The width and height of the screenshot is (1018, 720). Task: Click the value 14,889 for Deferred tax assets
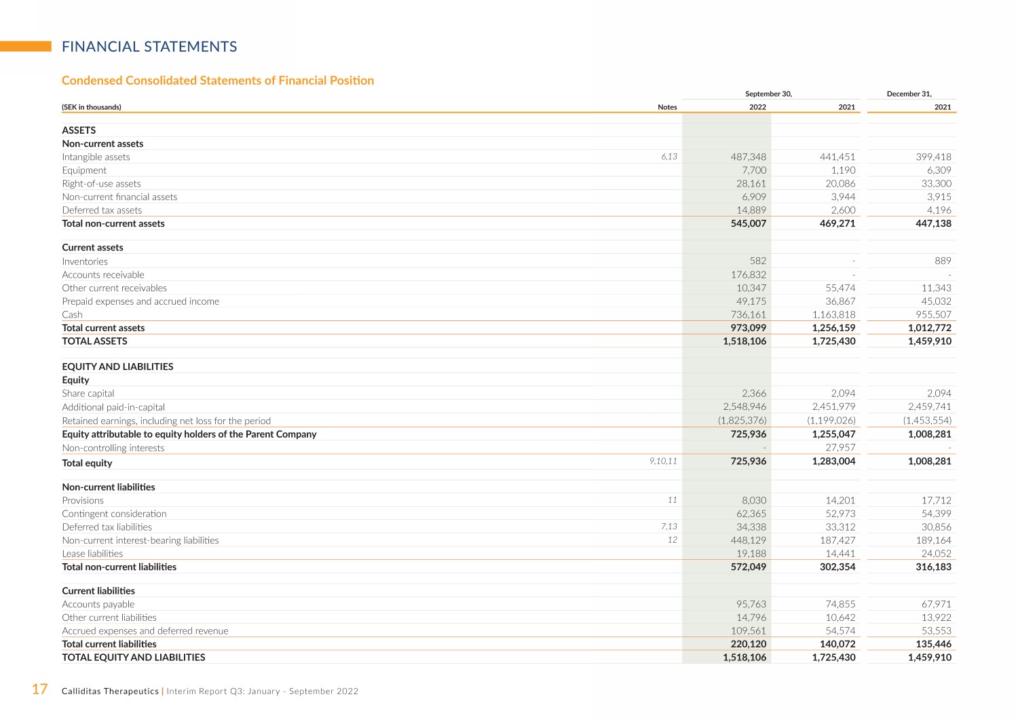point(751,210)
